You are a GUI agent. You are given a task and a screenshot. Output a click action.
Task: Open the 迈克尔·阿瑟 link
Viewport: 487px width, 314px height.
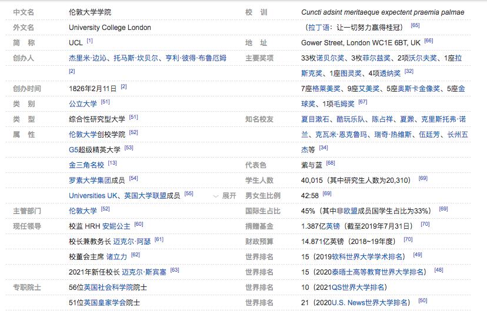(x=132, y=241)
